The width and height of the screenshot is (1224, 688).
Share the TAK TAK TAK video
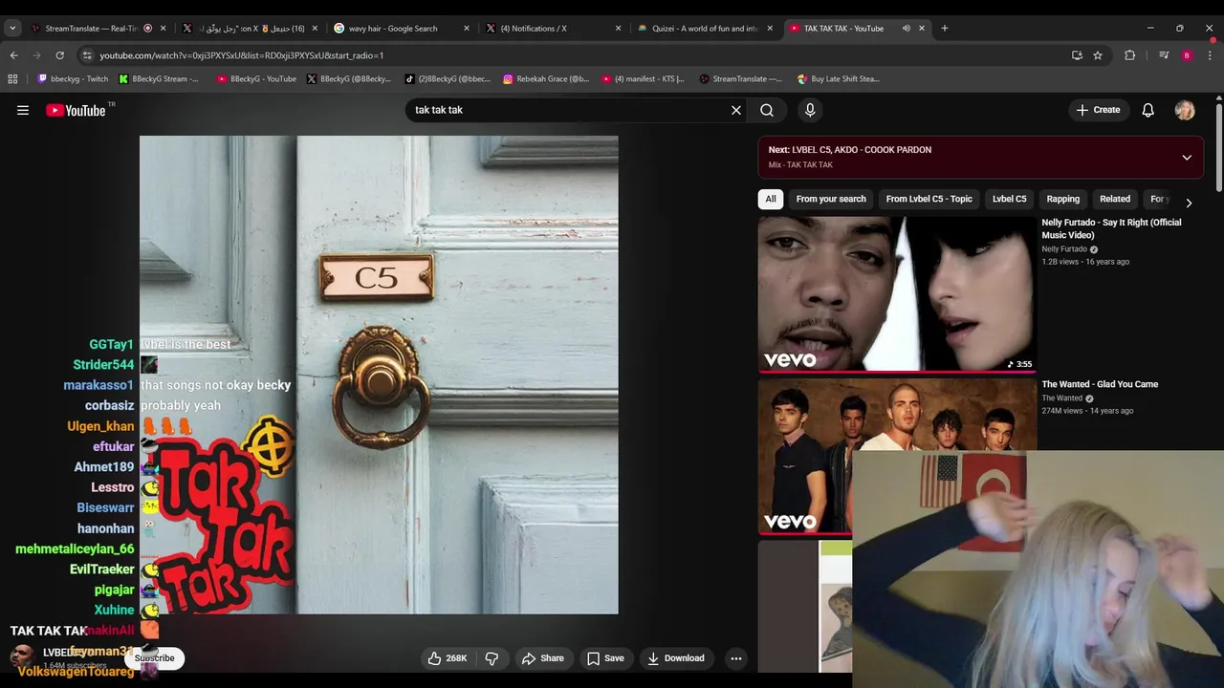pyautogui.click(x=542, y=658)
